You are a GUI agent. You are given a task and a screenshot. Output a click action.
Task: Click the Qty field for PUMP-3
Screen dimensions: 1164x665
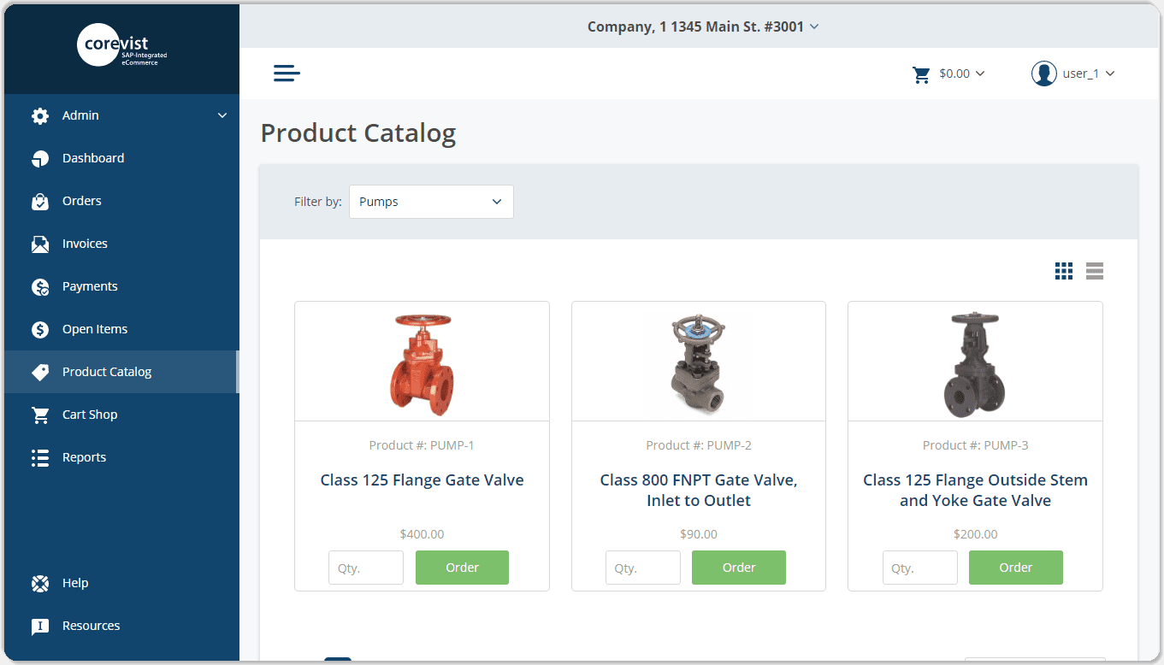pyautogui.click(x=919, y=567)
